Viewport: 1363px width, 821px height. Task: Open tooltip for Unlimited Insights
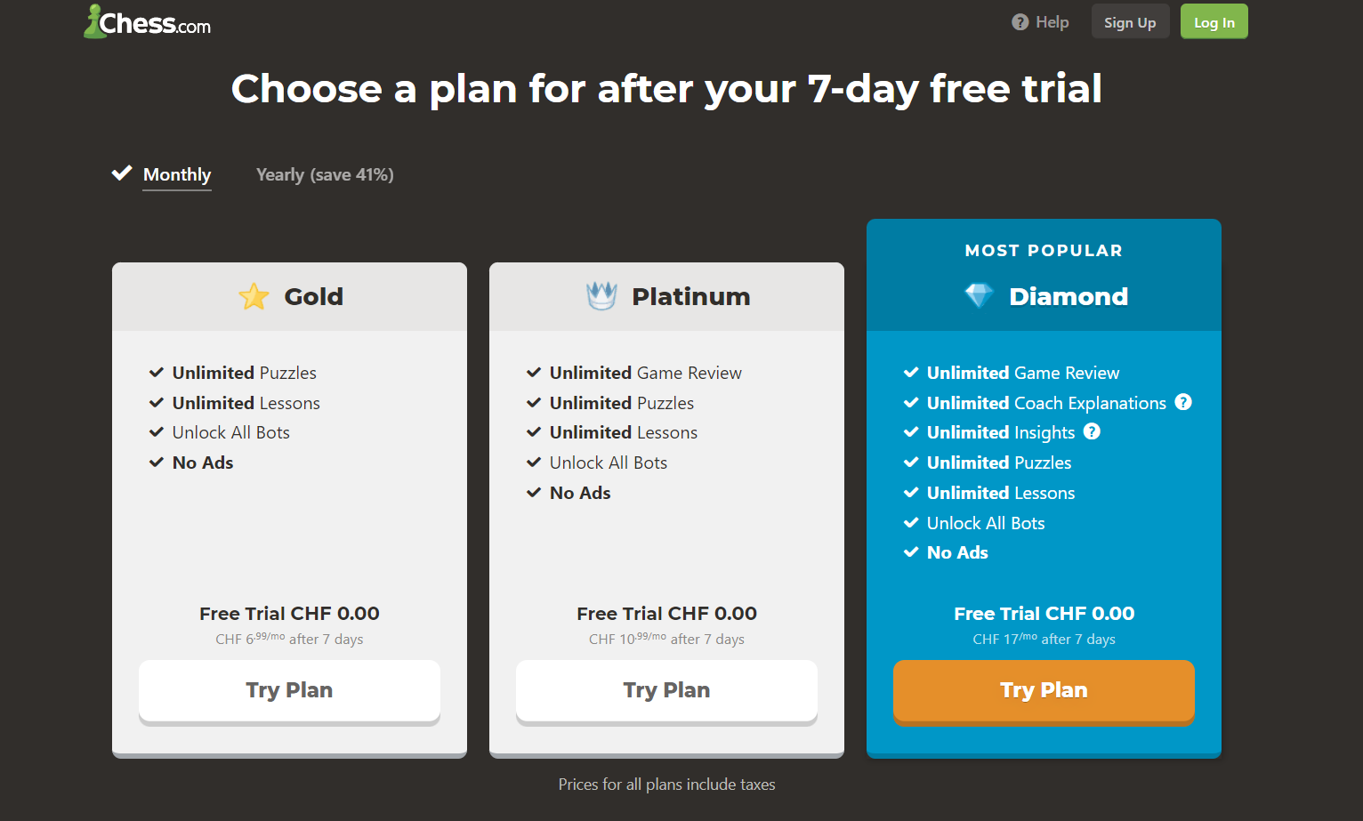click(1092, 431)
